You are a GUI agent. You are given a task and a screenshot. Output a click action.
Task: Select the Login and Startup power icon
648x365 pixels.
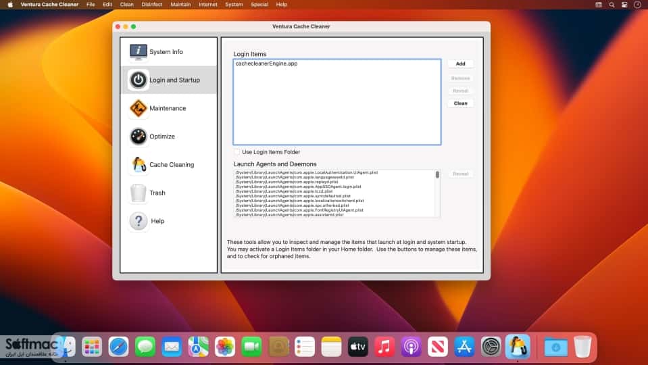(x=138, y=80)
